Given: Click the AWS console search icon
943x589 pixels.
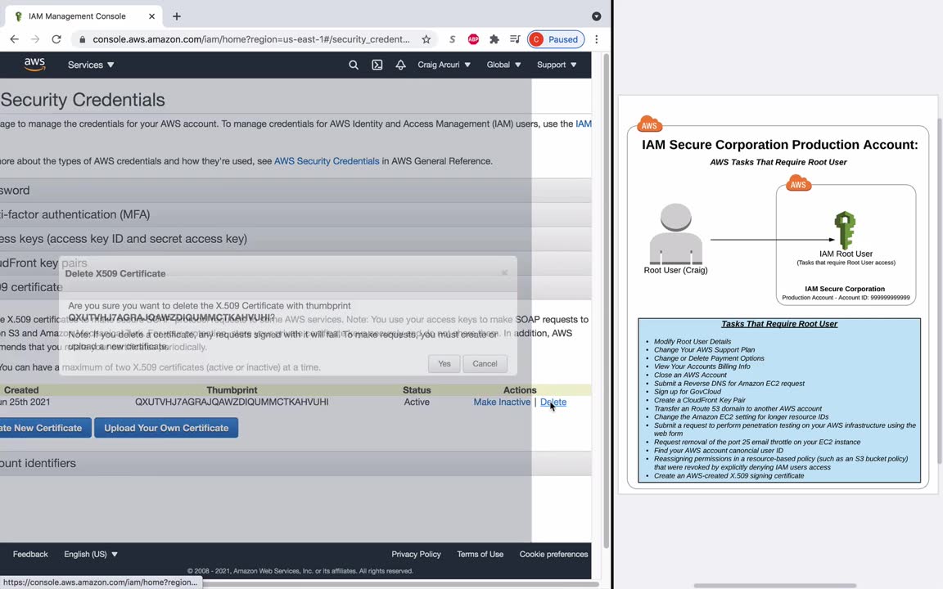Looking at the screenshot, I should (x=354, y=65).
